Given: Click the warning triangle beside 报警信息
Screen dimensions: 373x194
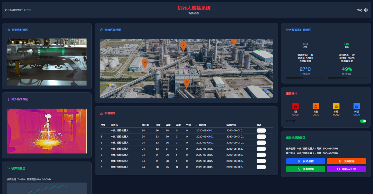Looking at the screenshot, I should click(101, 113).
